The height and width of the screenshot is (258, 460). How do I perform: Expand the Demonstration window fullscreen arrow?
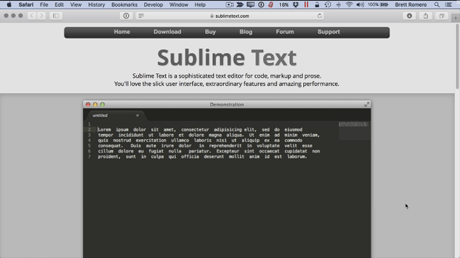click(x=366, y=104)
